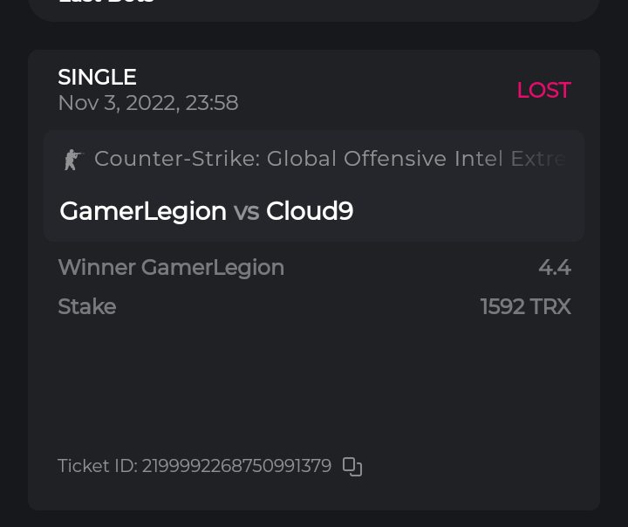
Task: Click the Cloud9 team name
Action: pos(310,211)
